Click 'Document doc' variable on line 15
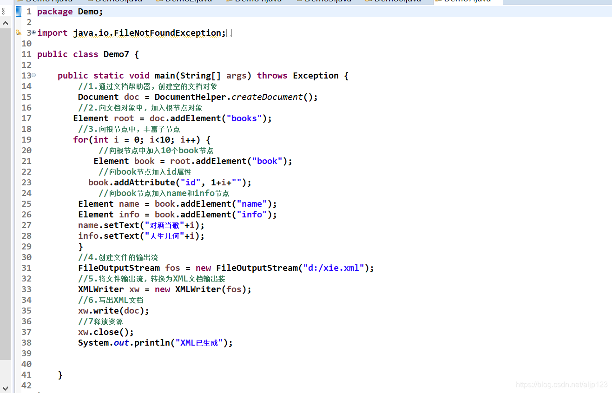The image size is (612, 393). [x=109, y=97]
